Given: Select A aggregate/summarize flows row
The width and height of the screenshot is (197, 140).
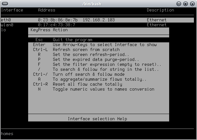Looking at the screenshot, I should (99, 79).
